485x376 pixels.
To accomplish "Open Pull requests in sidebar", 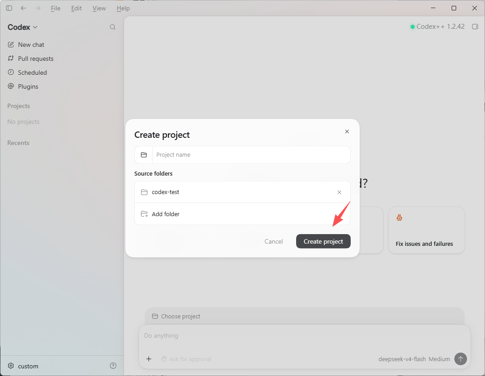I will coord(31,59).
